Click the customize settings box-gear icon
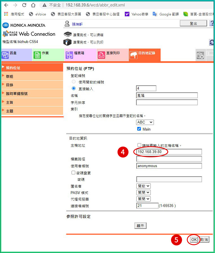The image size is (215, 253). click(x=200, y=55)
